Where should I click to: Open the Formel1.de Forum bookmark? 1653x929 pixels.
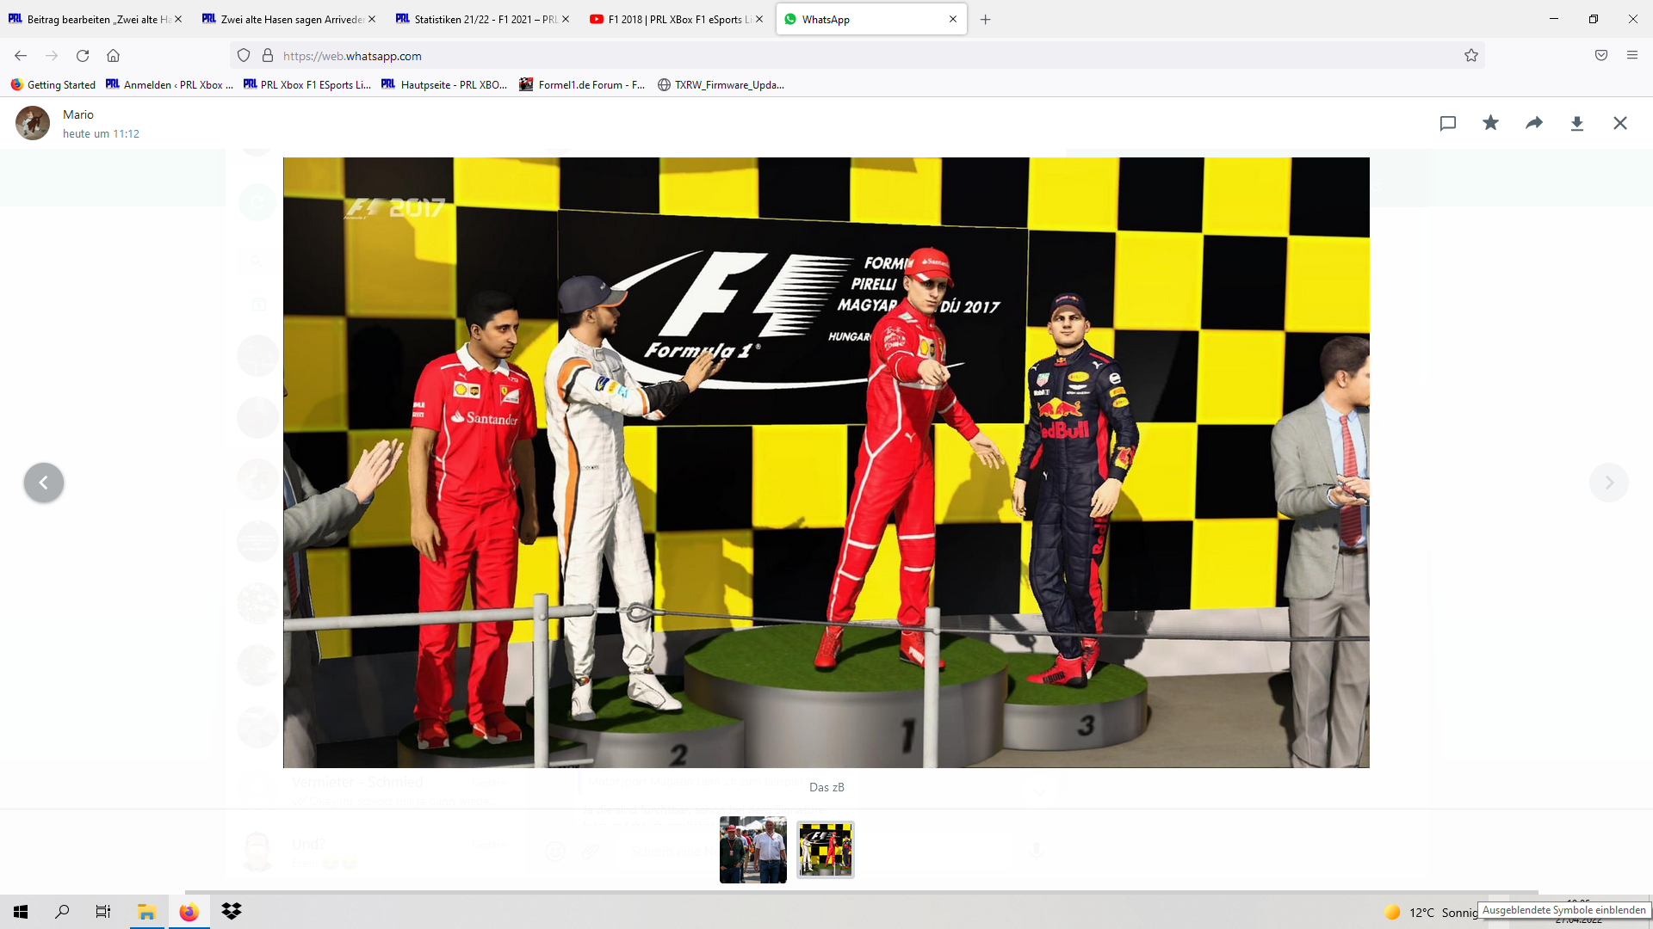582,84
